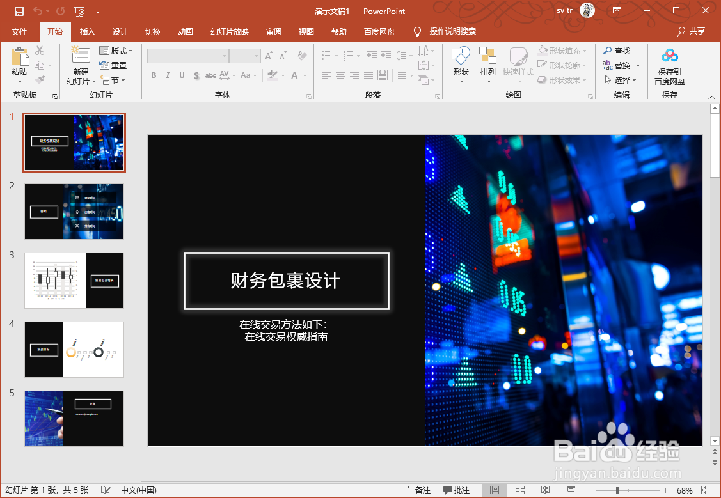Click the Line Spacing icon
The height and width of the screenshot is (498, 721).
click(x=402, y=56)
